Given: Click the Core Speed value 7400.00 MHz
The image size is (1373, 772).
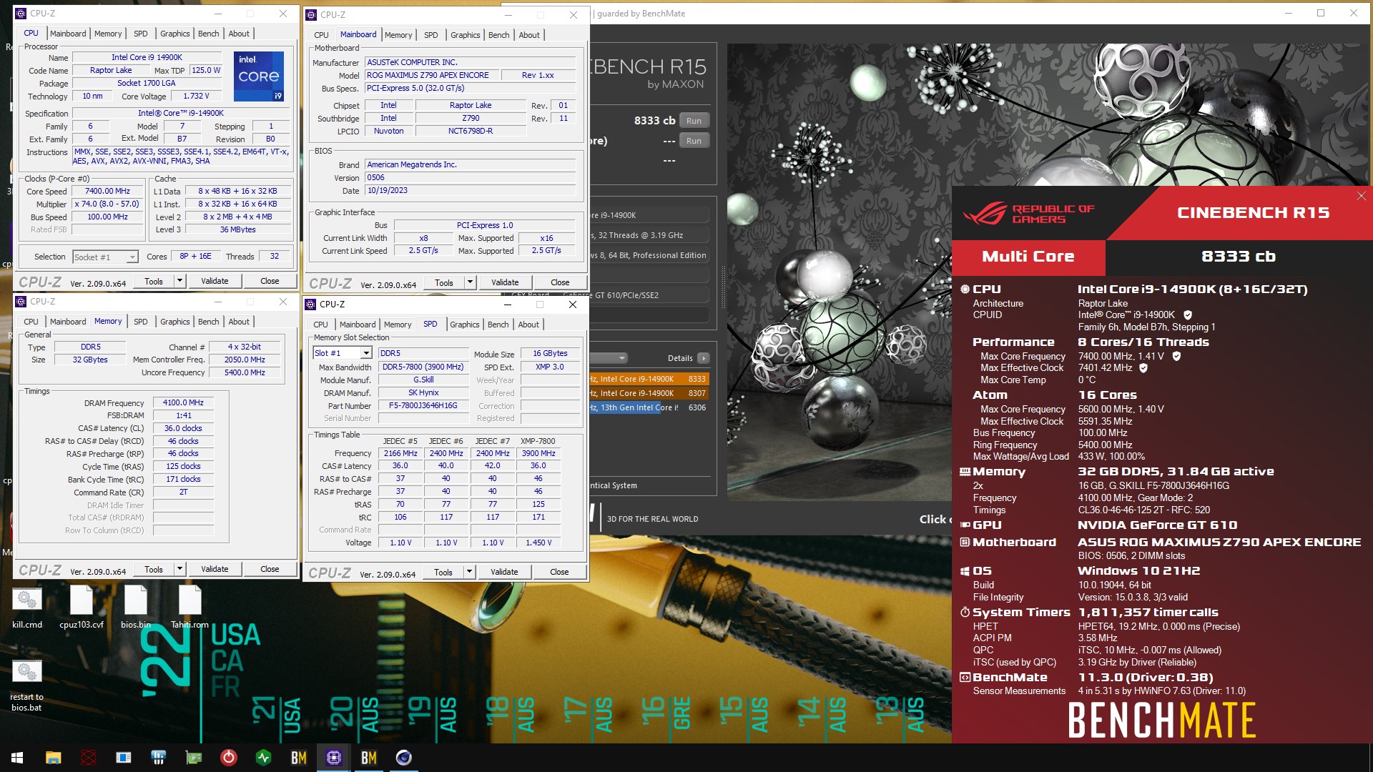Looking at the screenshot, I should tap(108, 192).
